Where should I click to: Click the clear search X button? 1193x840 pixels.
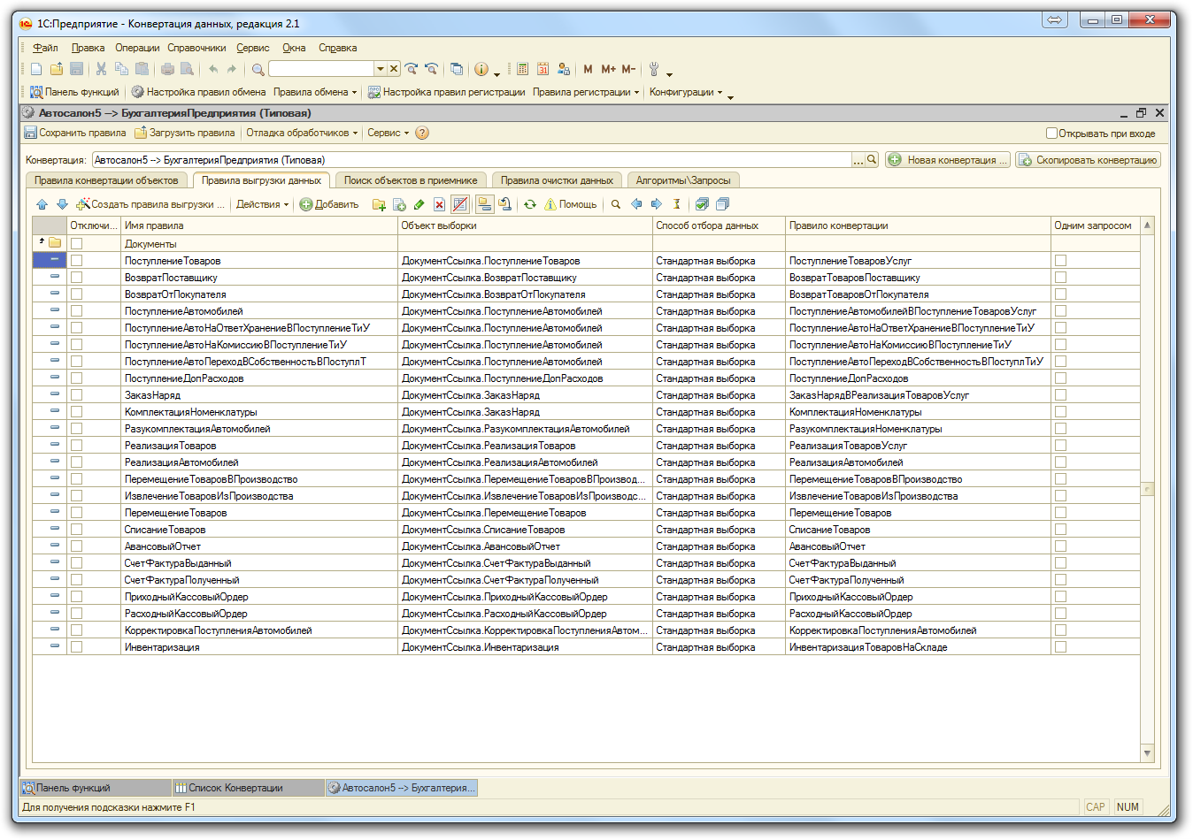click(394, 69)
